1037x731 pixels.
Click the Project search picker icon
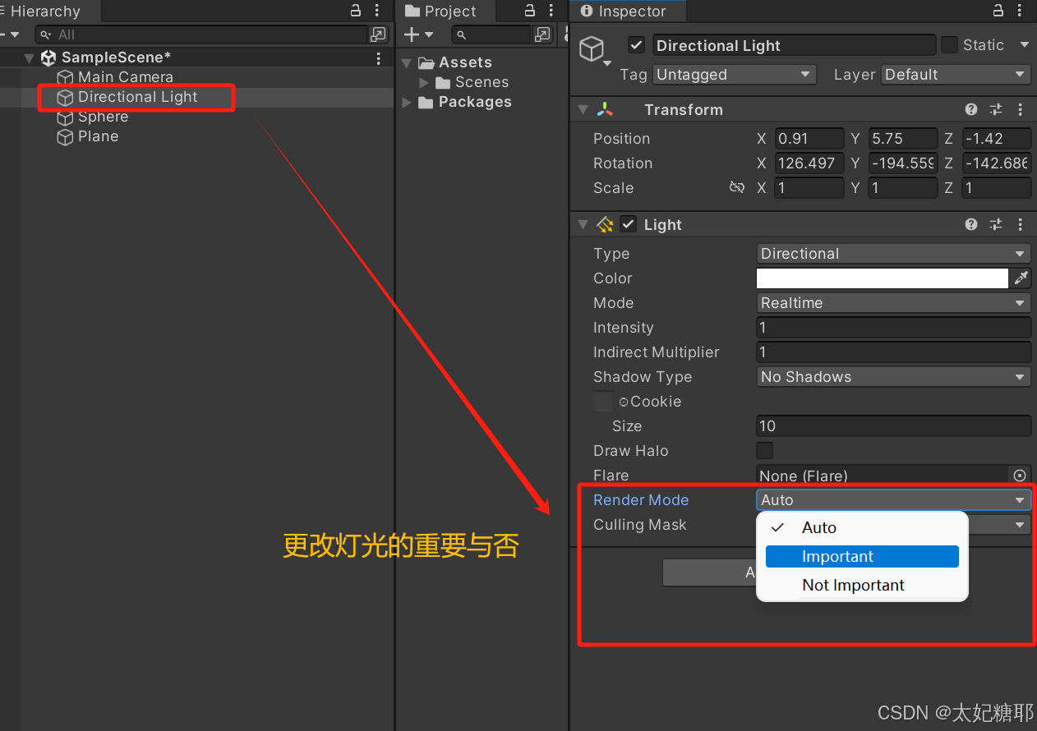[x=542, y=34]
